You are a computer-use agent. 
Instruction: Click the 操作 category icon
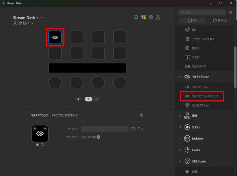click(x=187, y=116)
